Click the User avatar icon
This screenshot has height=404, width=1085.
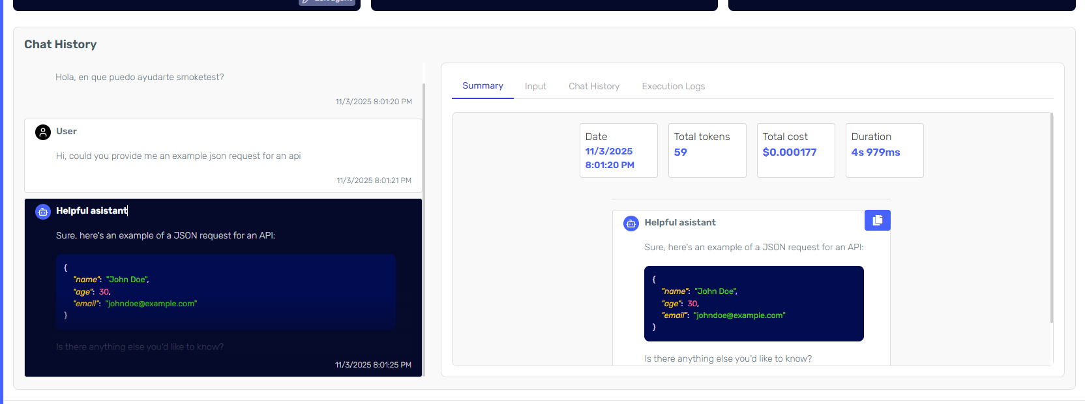tap(43, 132)
